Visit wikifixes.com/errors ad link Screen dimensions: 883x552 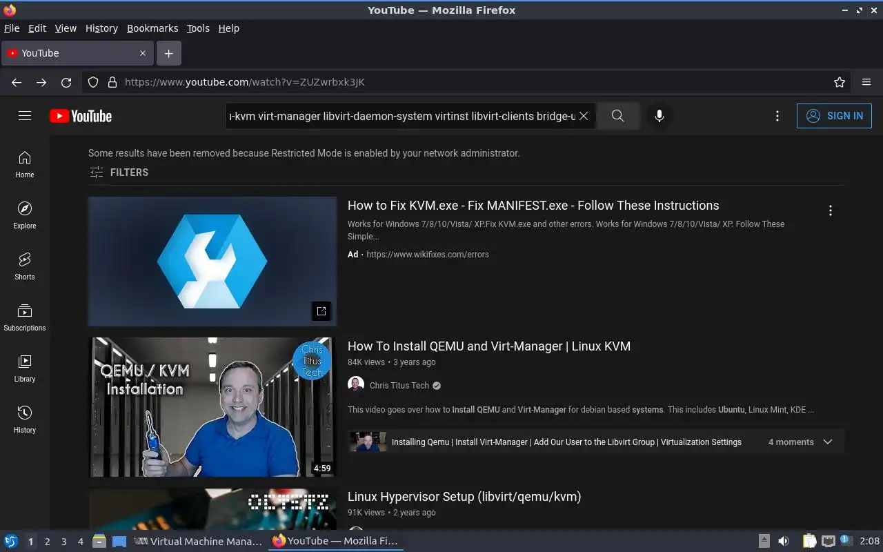click(428, 255)
